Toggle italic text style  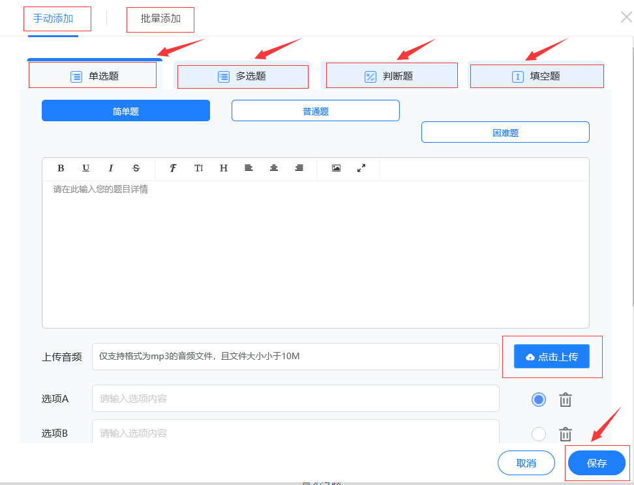pyautogui.click(x=111, y=168)
